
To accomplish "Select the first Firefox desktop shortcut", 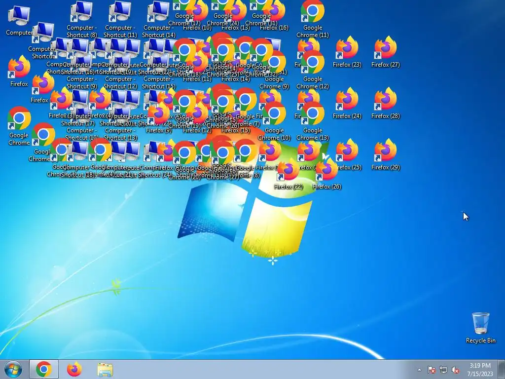I will [19, 71].
